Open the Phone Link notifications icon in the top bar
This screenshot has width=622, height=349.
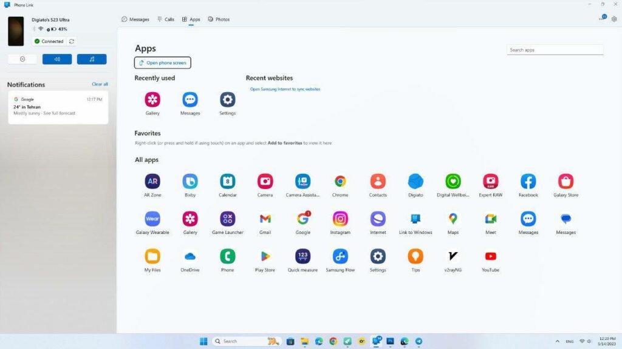click(x=603, y=18)
